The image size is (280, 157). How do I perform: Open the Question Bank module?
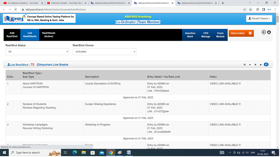pyautogui.click(x=190, y=35)
